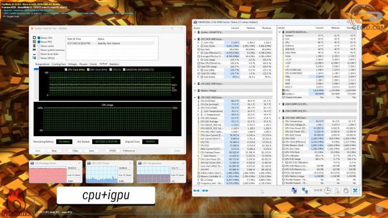Click the Stop button in AIDA64

(54, 151)
